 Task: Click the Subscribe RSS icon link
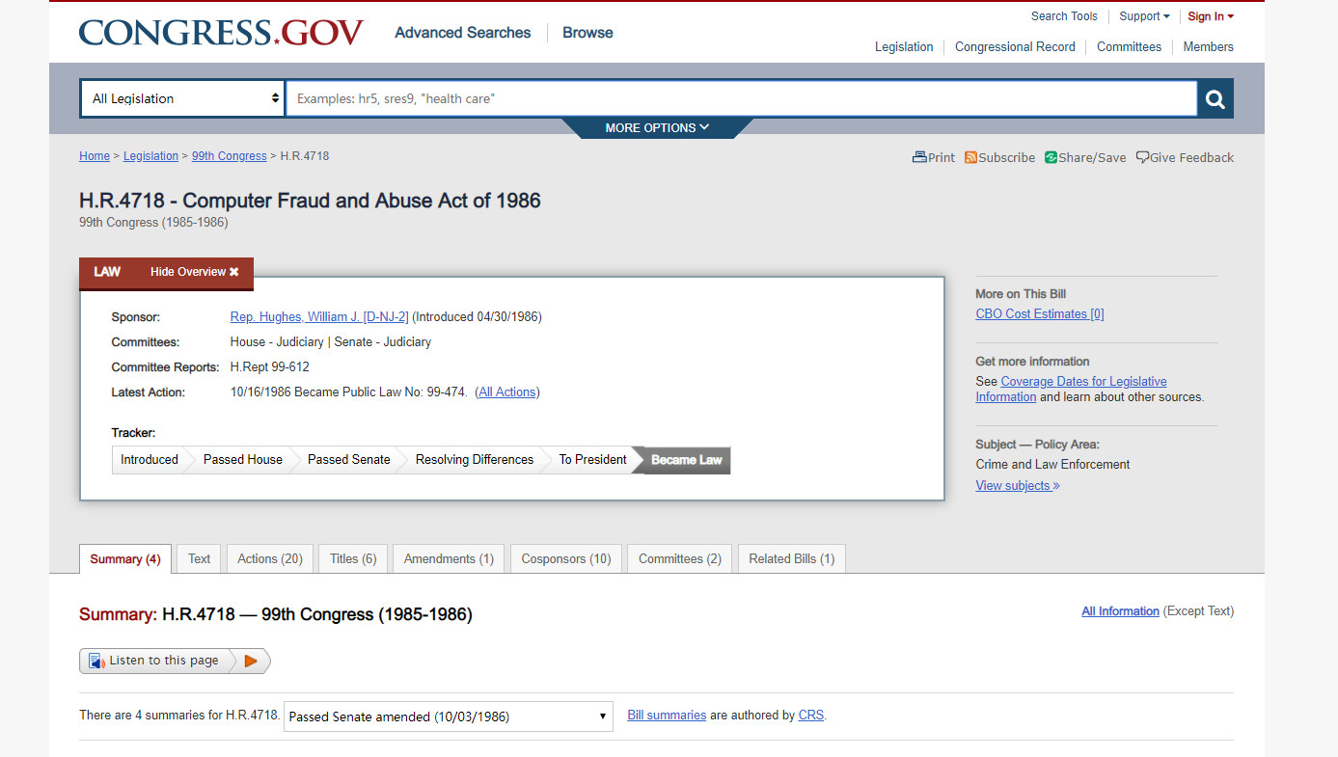coord(999,158)
